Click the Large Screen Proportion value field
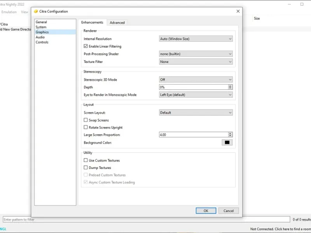Image resolution: width=311 pixels, height=233 pixels. point(194,135)
